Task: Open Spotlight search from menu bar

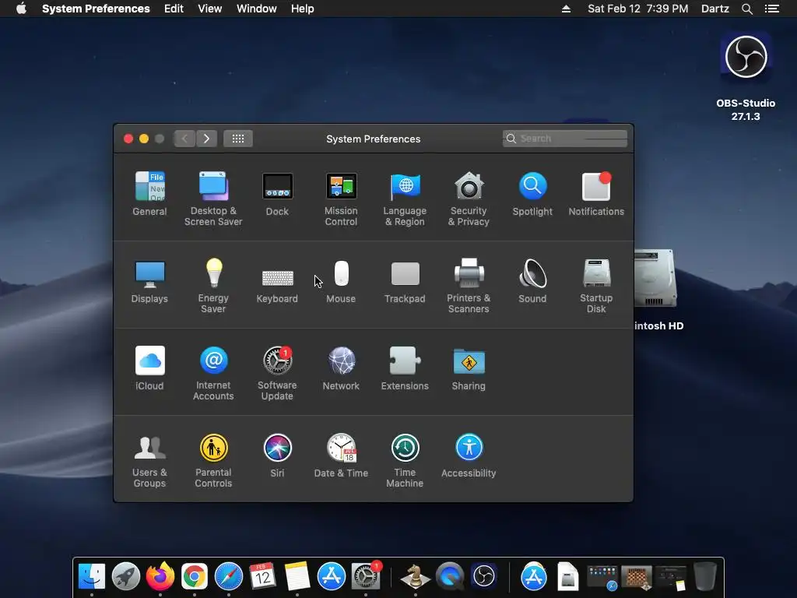Action: click(x=746, y=9)
